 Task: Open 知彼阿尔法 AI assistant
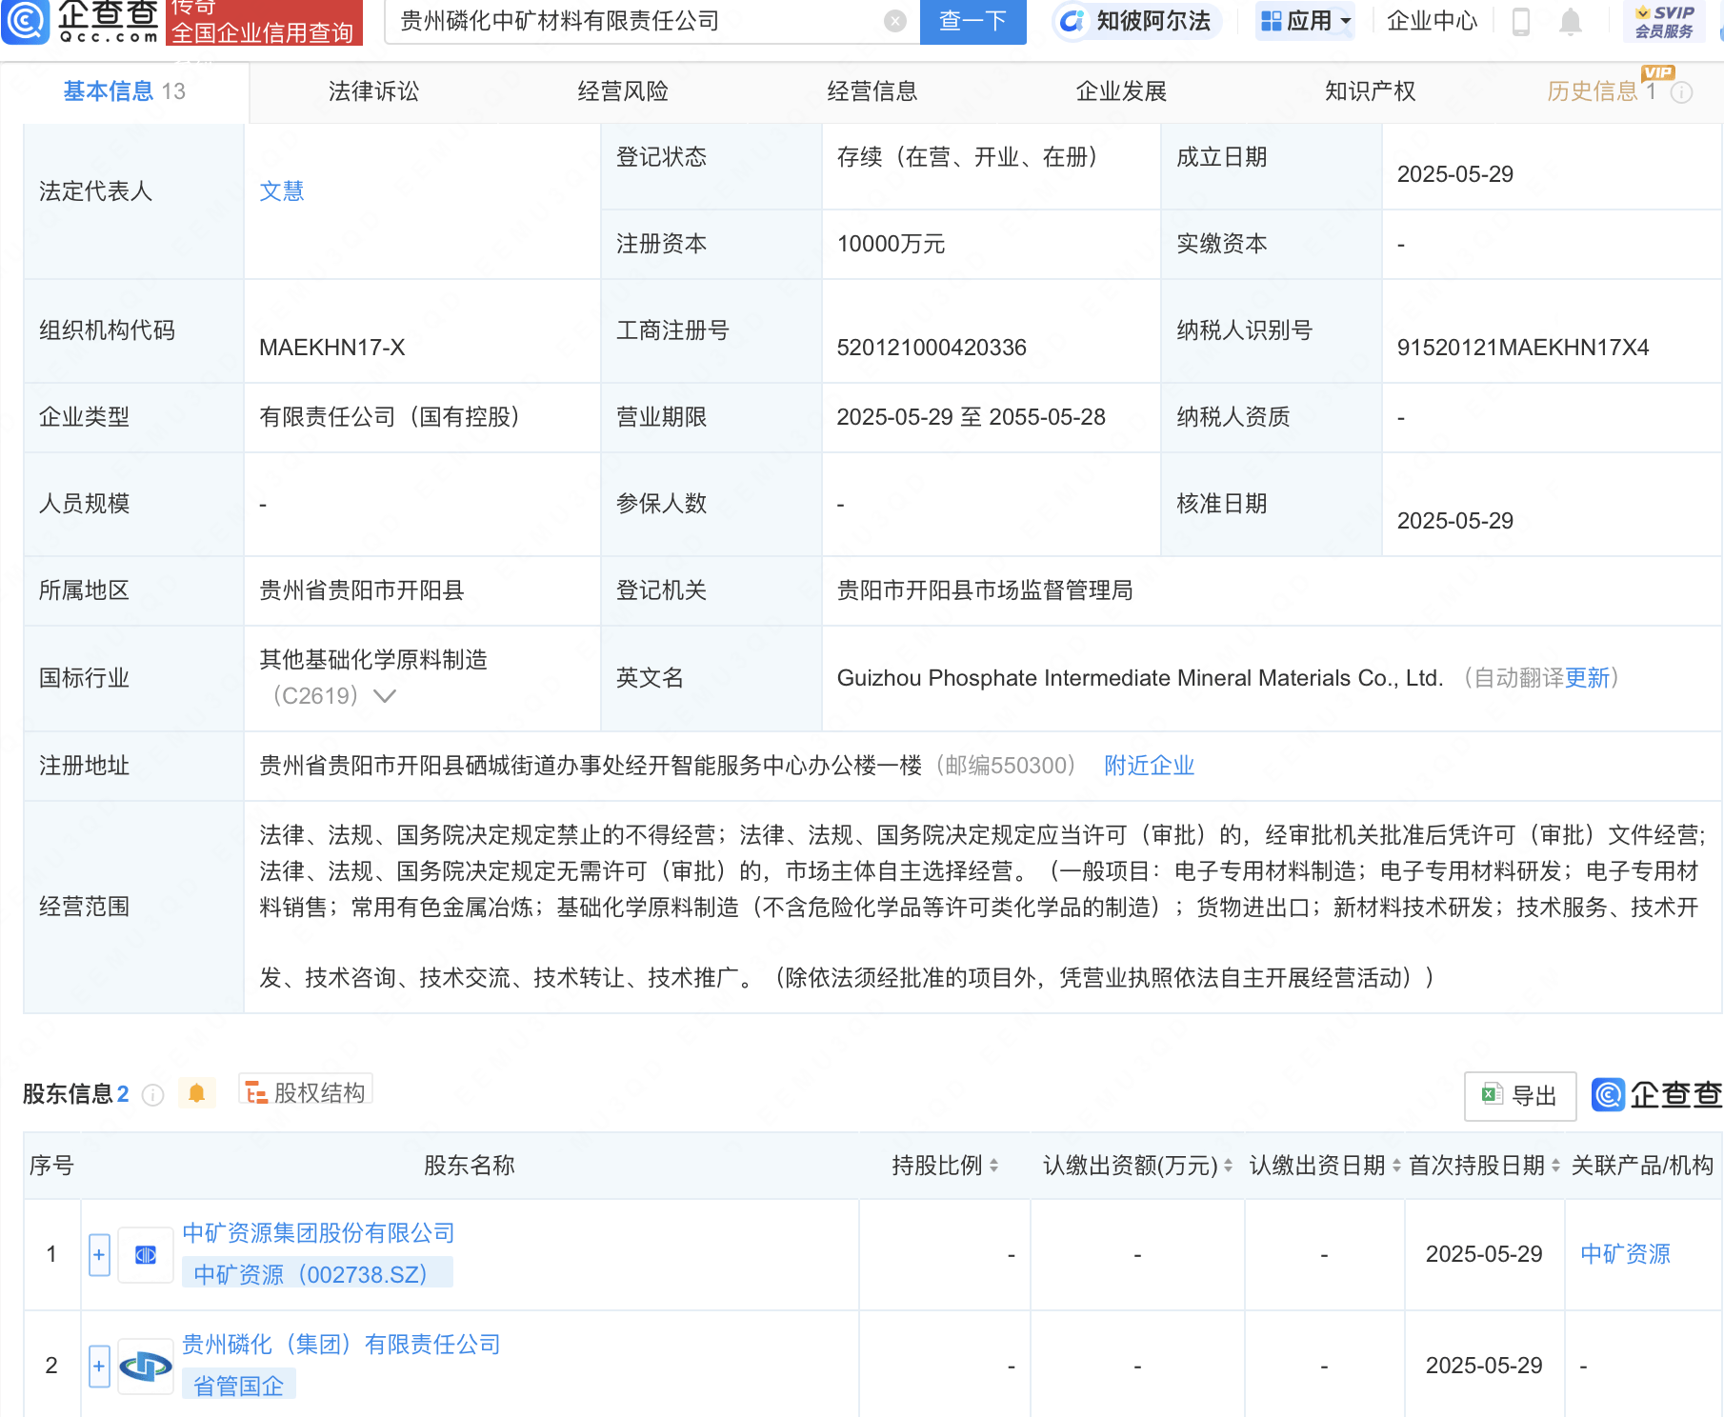1136,21
